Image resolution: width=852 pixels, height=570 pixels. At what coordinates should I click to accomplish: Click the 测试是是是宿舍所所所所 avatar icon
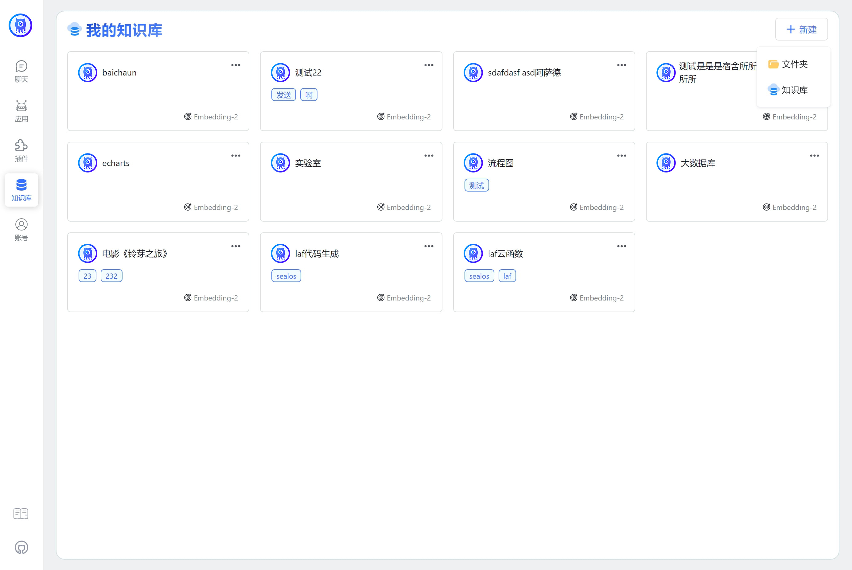[x=666, y=73]
